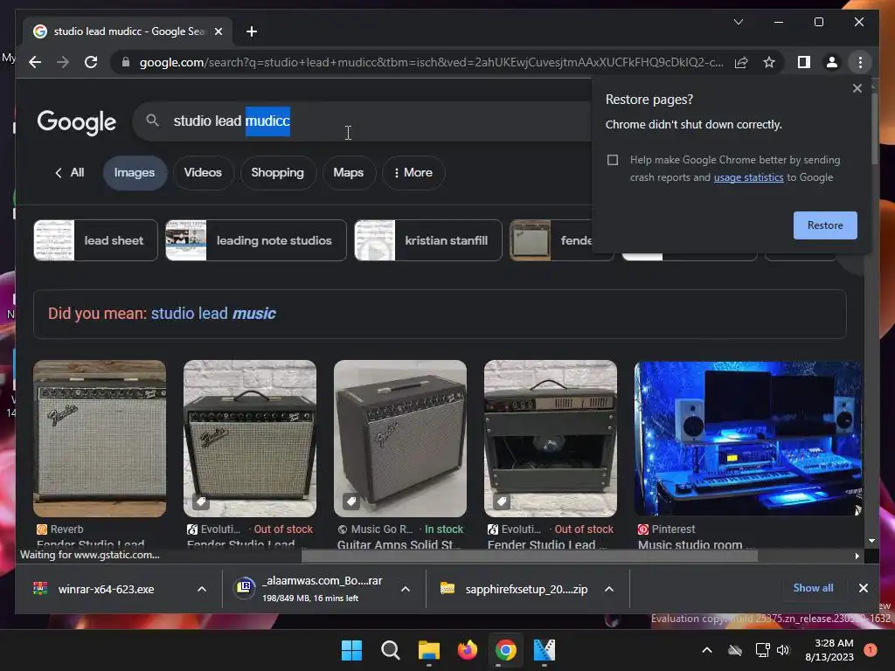
Task: Switch to the Maps tab
Action: [348, 172]
